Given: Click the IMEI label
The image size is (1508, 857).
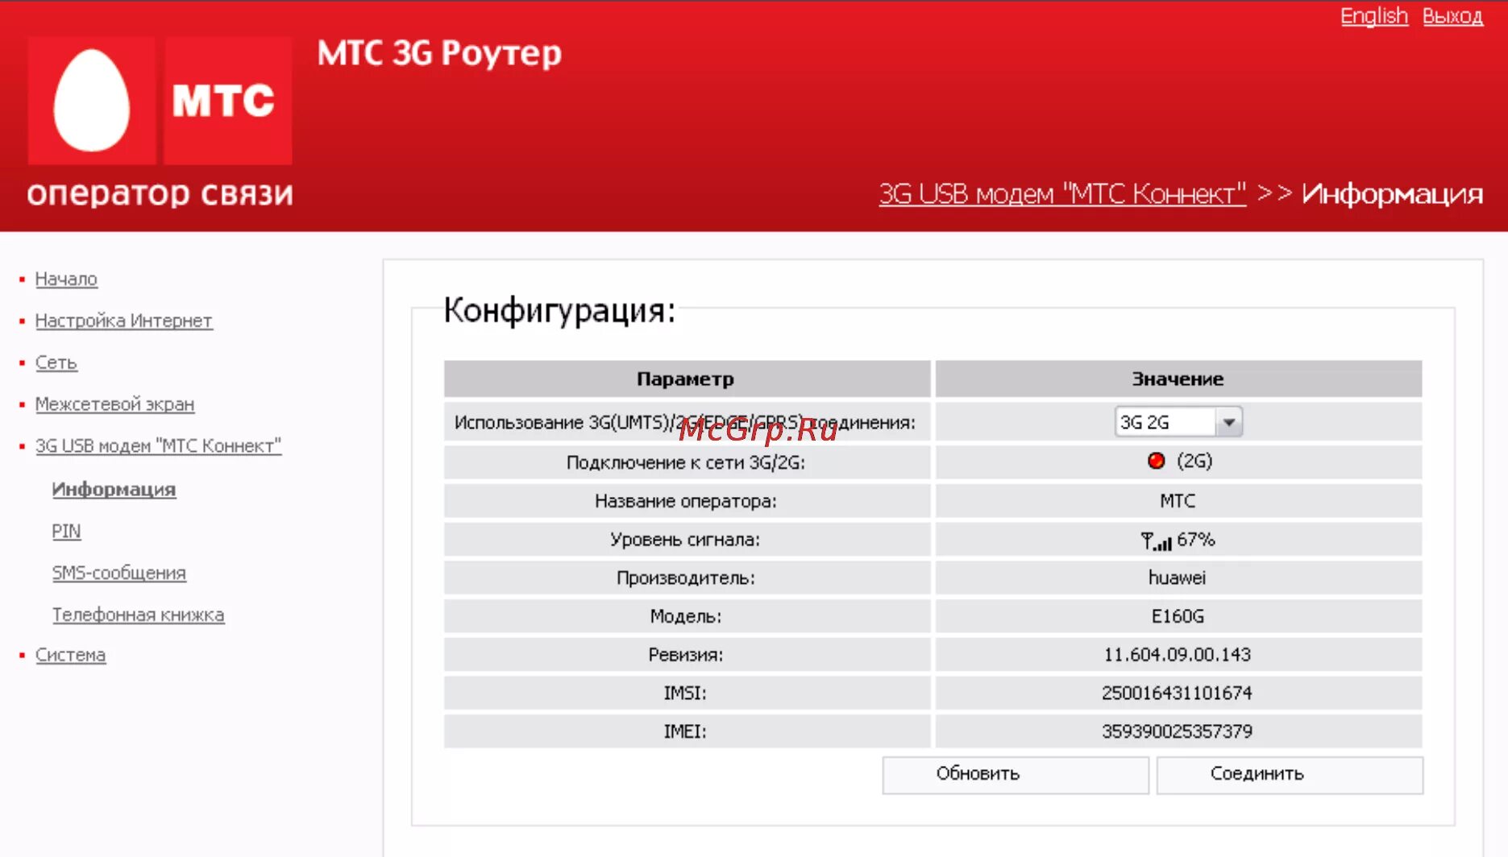Looking at the screenshot, I should coord(685,731).
